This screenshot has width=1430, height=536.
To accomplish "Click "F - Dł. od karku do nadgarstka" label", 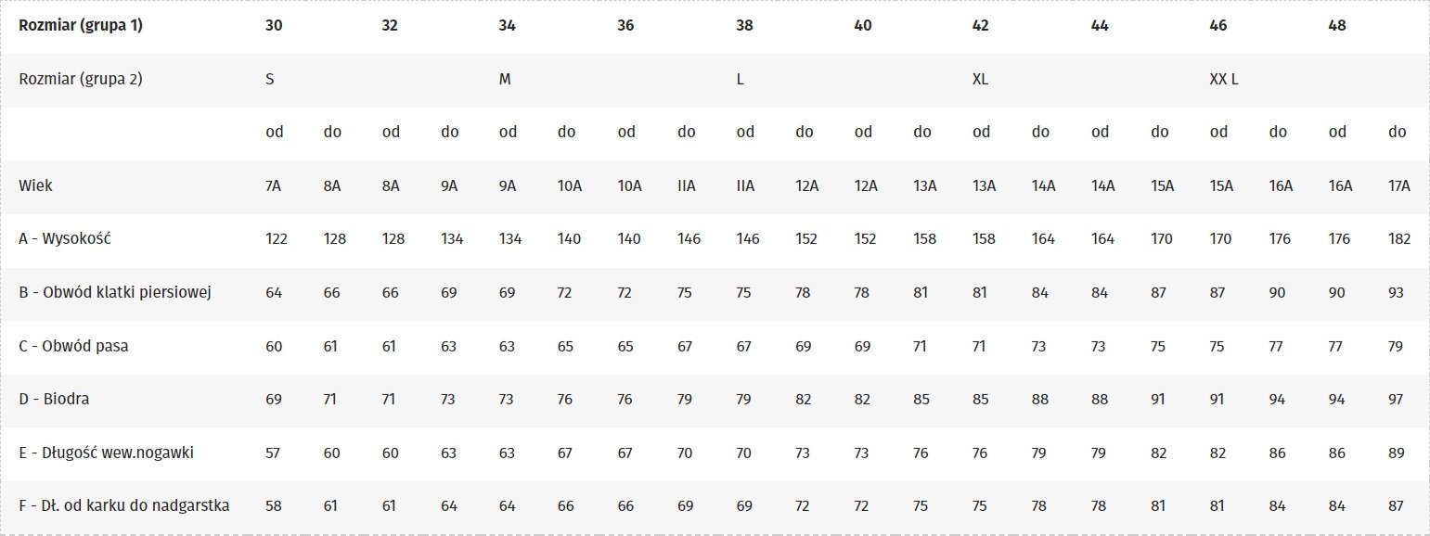I will 124,507.
